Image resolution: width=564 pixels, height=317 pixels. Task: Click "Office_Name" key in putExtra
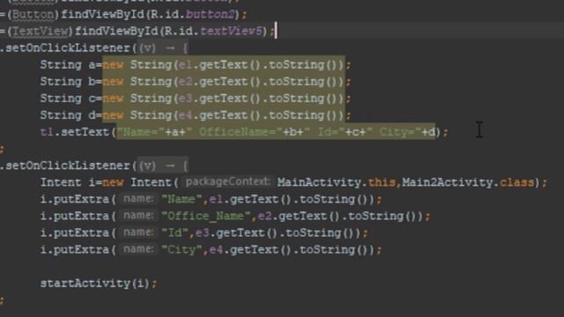[206, 217]
